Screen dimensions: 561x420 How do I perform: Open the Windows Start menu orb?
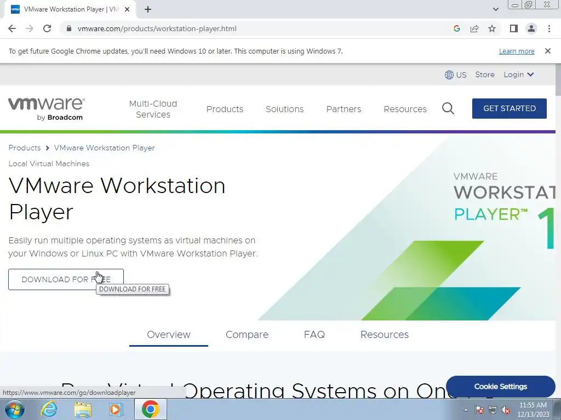pos(14,409)
